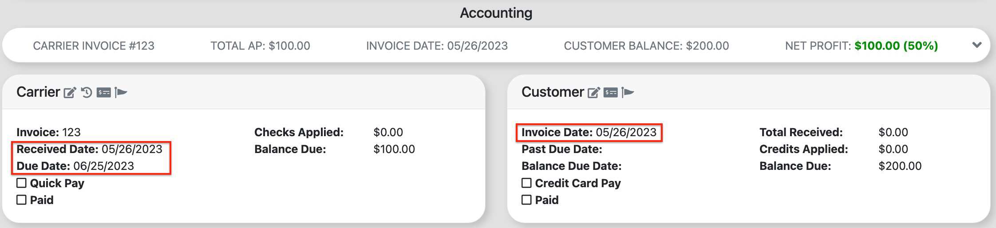Check the Carrier Paid checkbox
This screenshot has width=996, height=228.
[x=21, y=200]
